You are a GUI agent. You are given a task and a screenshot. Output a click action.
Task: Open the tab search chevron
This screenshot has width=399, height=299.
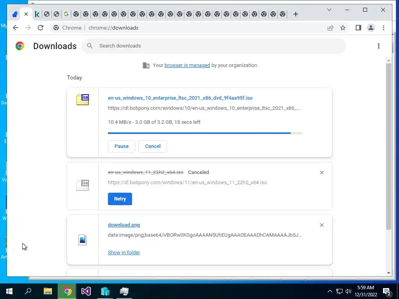point(329,10)
